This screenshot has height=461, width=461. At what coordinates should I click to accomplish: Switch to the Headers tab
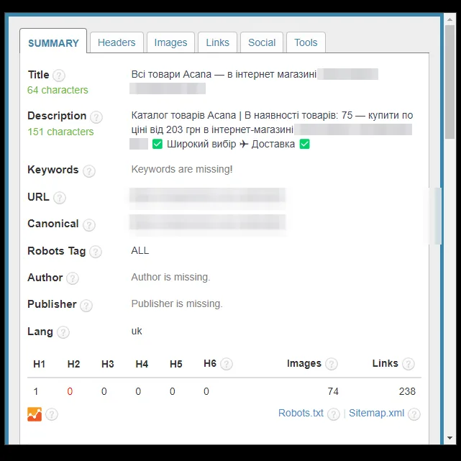[x=117, y=42]
